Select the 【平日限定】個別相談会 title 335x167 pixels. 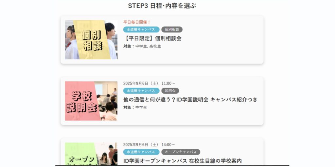152,38
